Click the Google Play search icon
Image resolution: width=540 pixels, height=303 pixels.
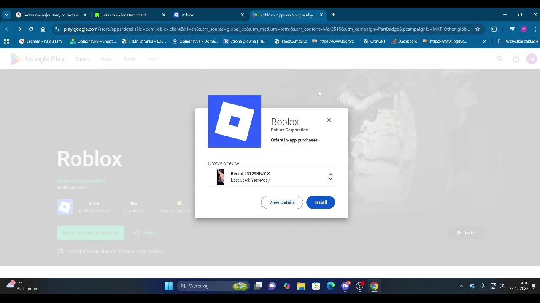click(x=500, y=59)
